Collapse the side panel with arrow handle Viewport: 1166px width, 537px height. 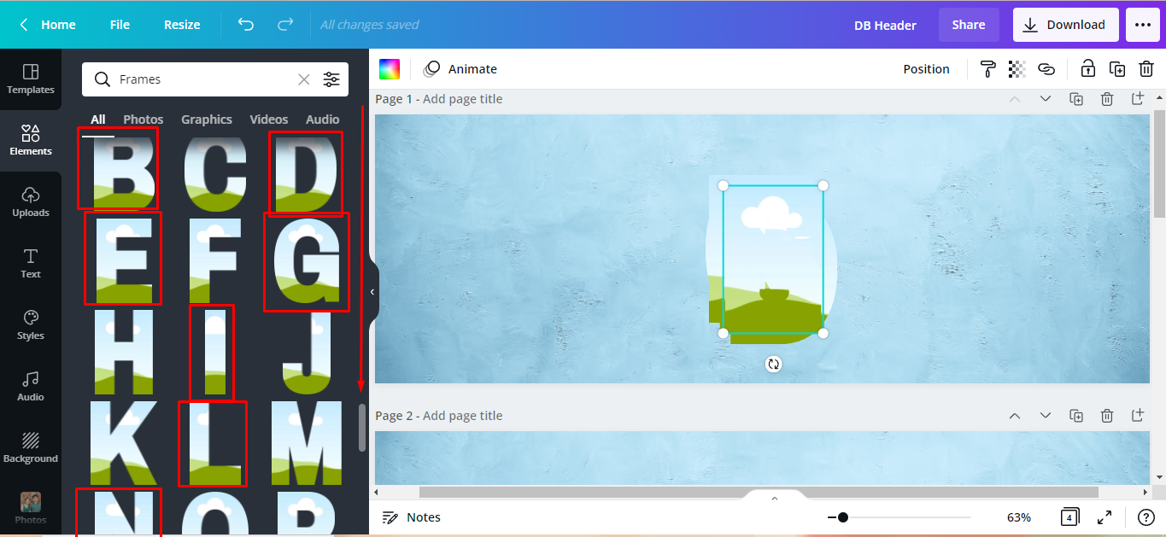tap(372, 292)
